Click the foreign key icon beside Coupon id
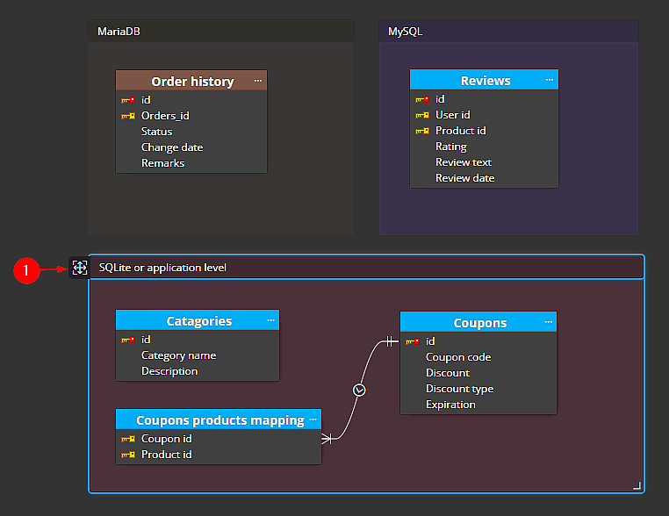This screenshot has width=669, height=516. (128, 439)
